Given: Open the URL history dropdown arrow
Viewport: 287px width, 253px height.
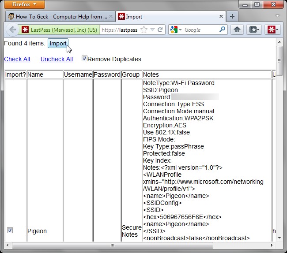Looking at the screenshot, I should click(x=152, y=30).
